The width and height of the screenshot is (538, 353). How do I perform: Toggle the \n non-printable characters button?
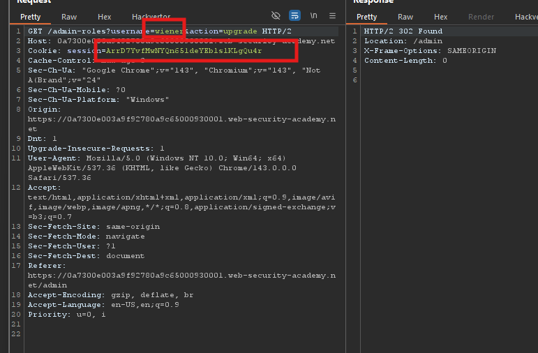[x=313, y=16]
